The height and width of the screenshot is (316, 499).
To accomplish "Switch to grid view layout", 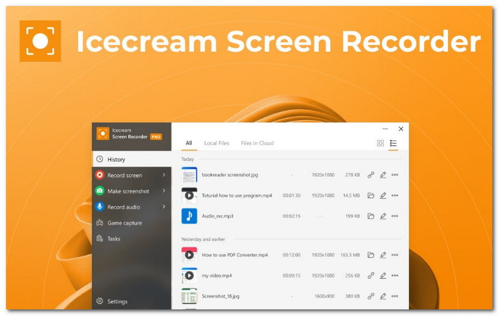I will pos(380,143).
